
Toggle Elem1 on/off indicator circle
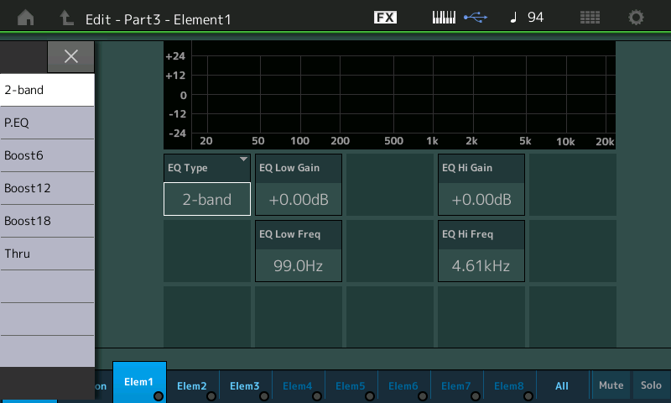[x=159, y=396]
